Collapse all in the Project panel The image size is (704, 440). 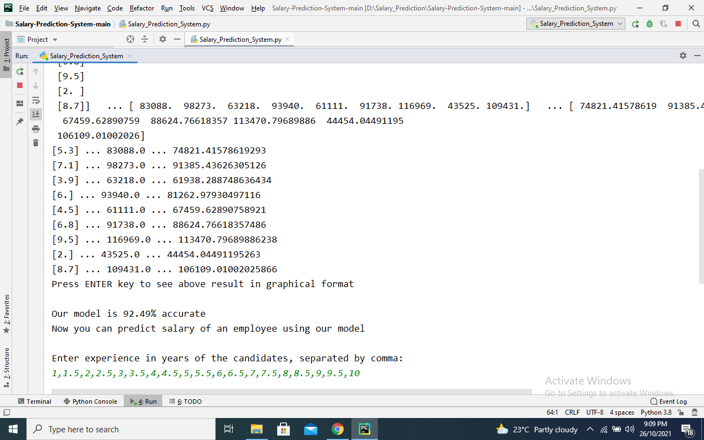pos(145,39)
